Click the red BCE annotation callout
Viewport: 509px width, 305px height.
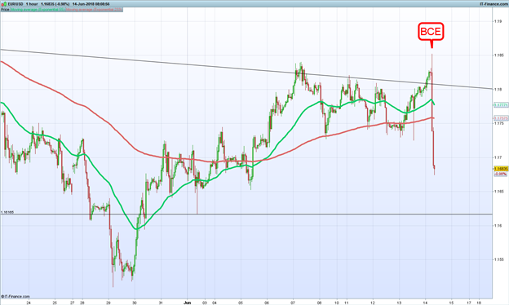pos(431,32)
